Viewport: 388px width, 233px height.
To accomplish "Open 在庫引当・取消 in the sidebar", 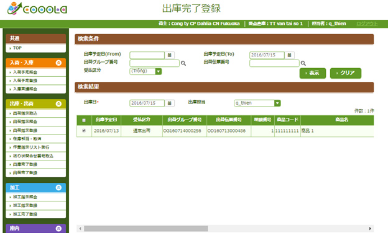I will pos(36,139).
